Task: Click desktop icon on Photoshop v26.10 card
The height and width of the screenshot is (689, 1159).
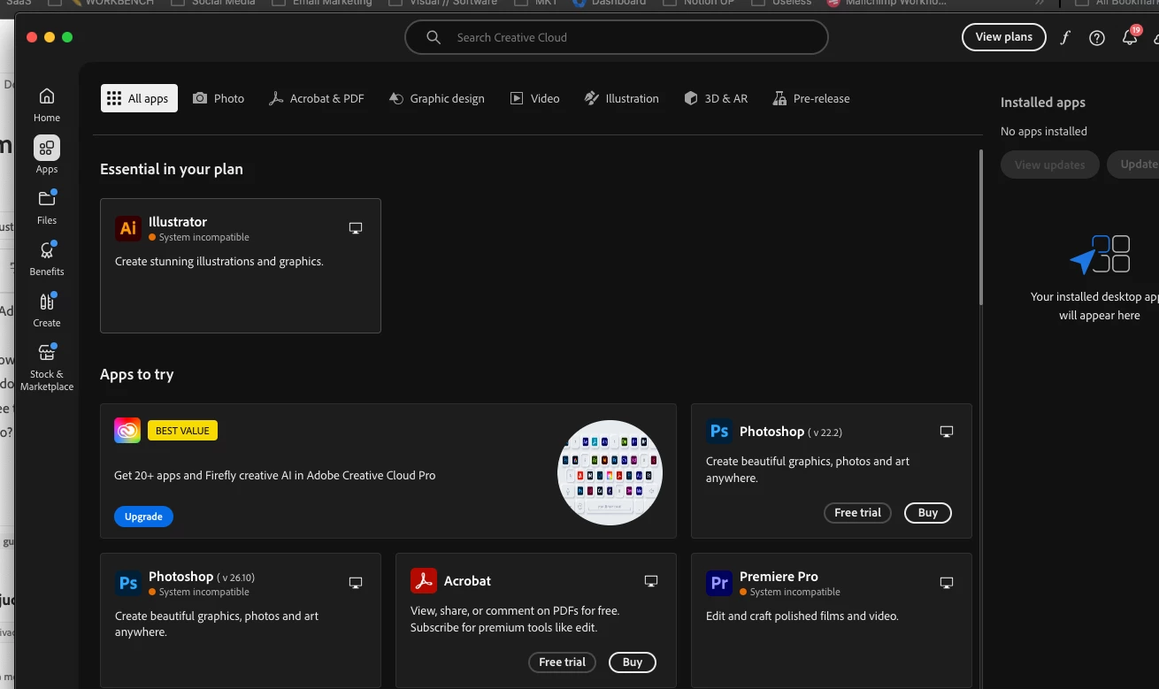Action: click(356, 583)
